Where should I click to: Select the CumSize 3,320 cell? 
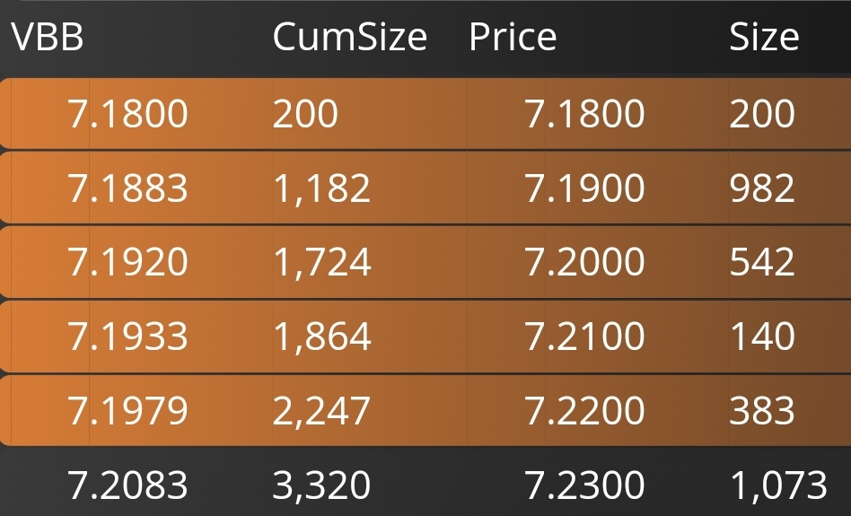tap(321, 485)
